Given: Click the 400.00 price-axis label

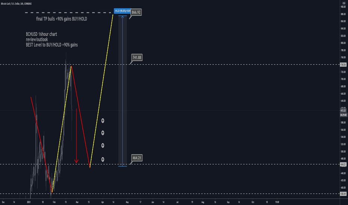Looking at the screenshot, I should (x=343, y=188).
